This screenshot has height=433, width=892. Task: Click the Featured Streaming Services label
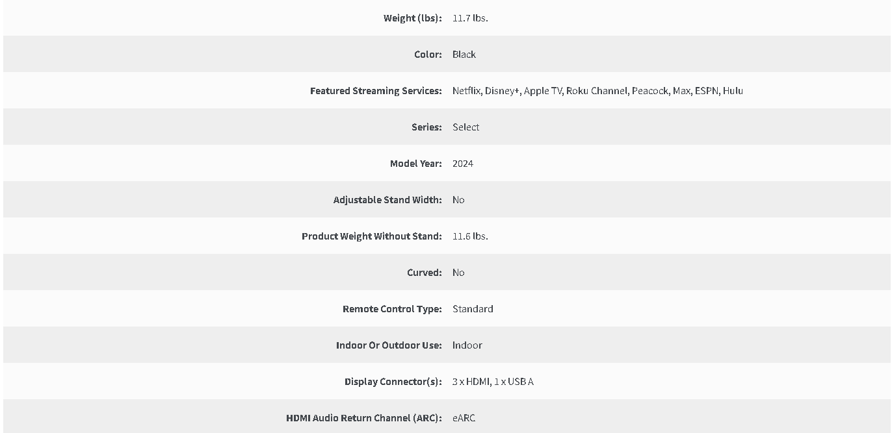point(376,91)
